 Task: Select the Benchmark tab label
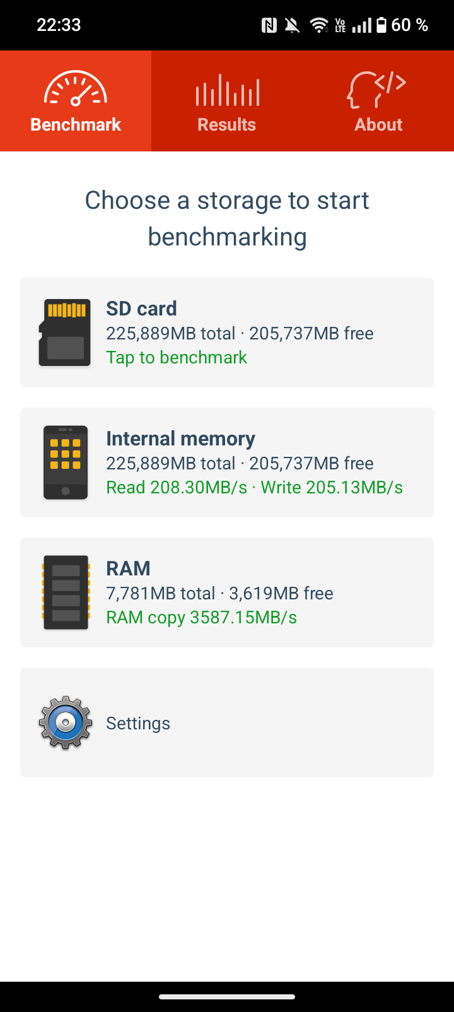(x=76, y=124)
